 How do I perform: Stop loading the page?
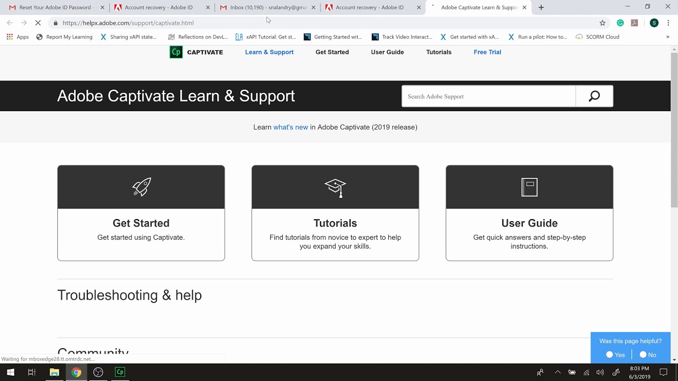pyautogui.click(x=38, y=23)
